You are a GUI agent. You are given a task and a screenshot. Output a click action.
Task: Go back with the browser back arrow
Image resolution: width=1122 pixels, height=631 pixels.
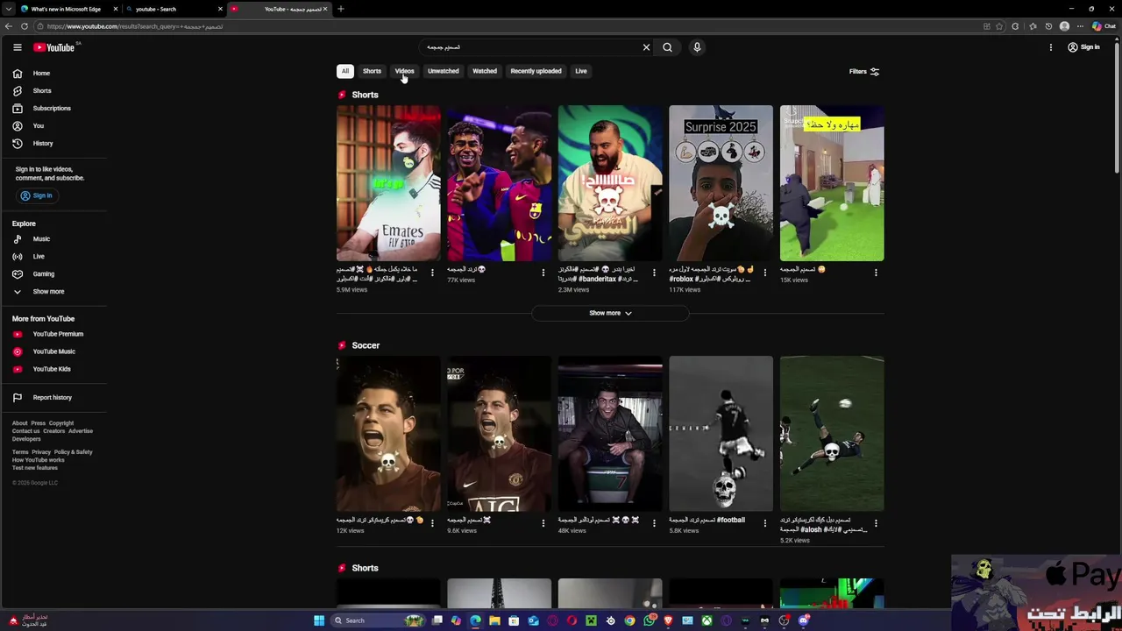[8, 26]
